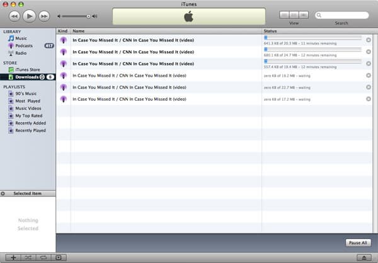Switch to grouped album view button
This screenshot has height=263, width=378.
click(x=294, y=15)
